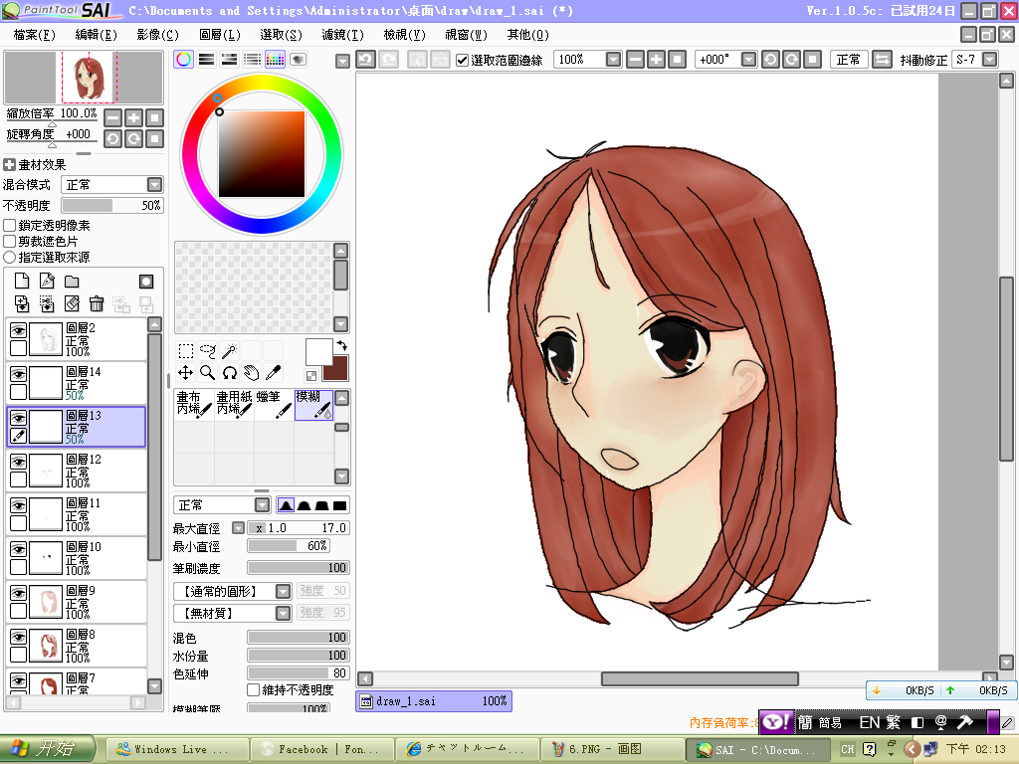1019x764 pixels.
Task: Open the 編輯(E) menu
Action: [x=97, y=35]
